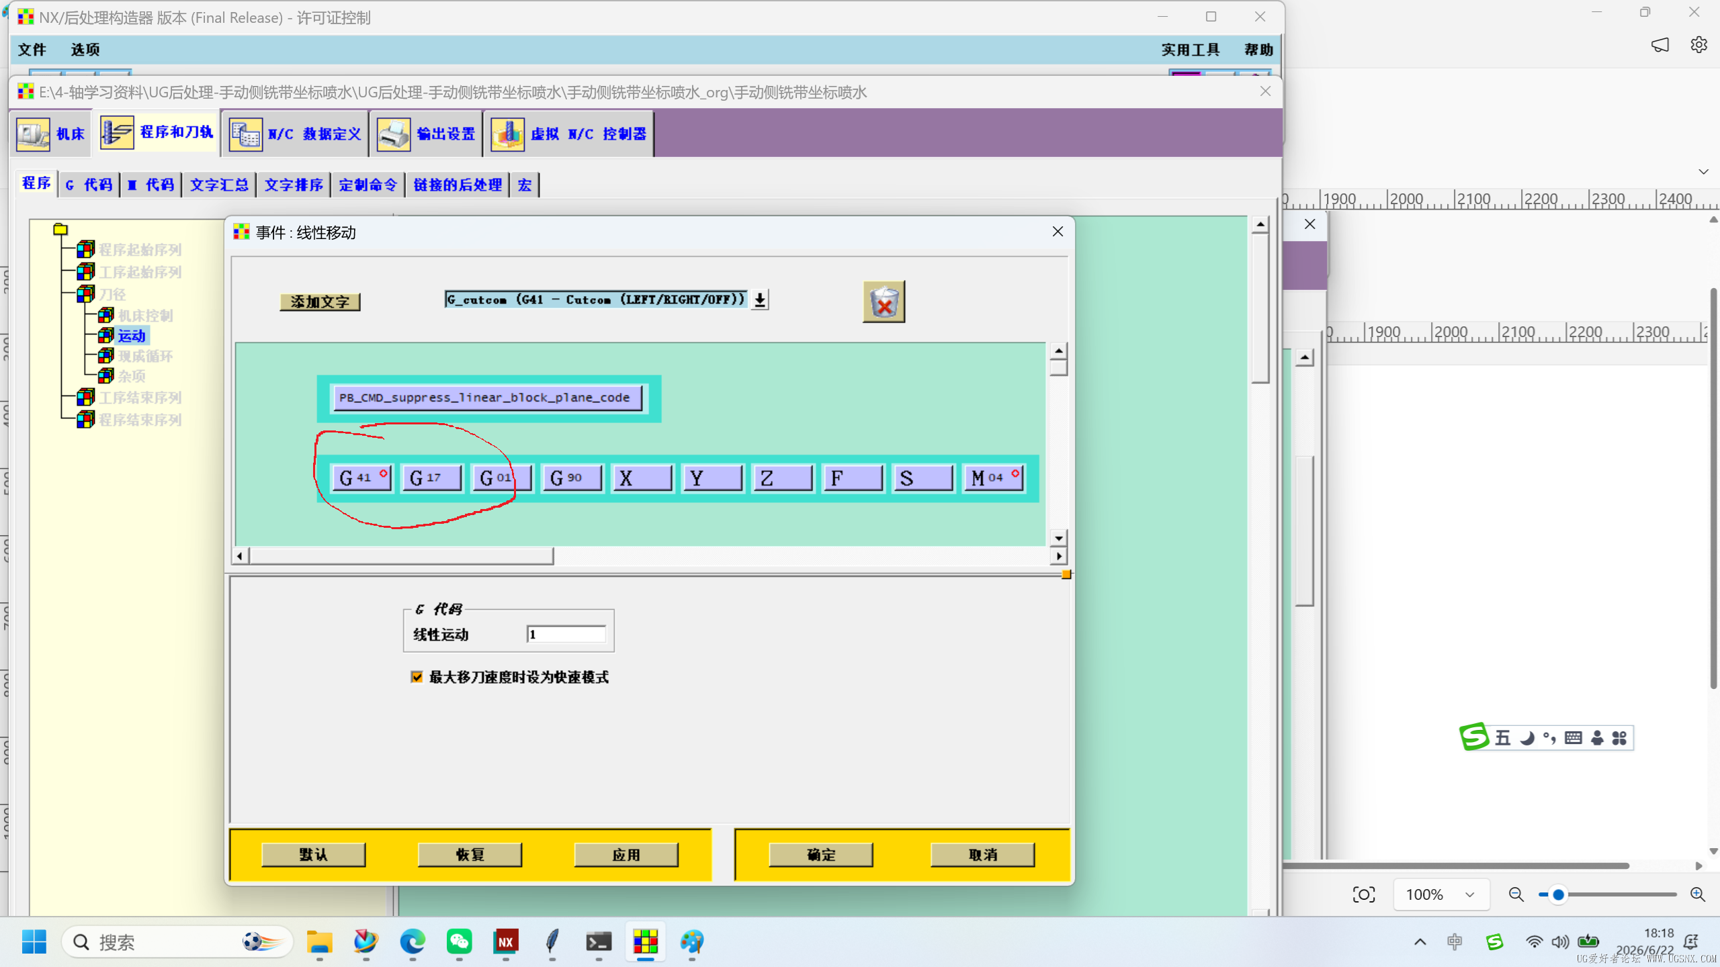Click the zoom-out magnifier in viewer

click(x=1516, y=894)
